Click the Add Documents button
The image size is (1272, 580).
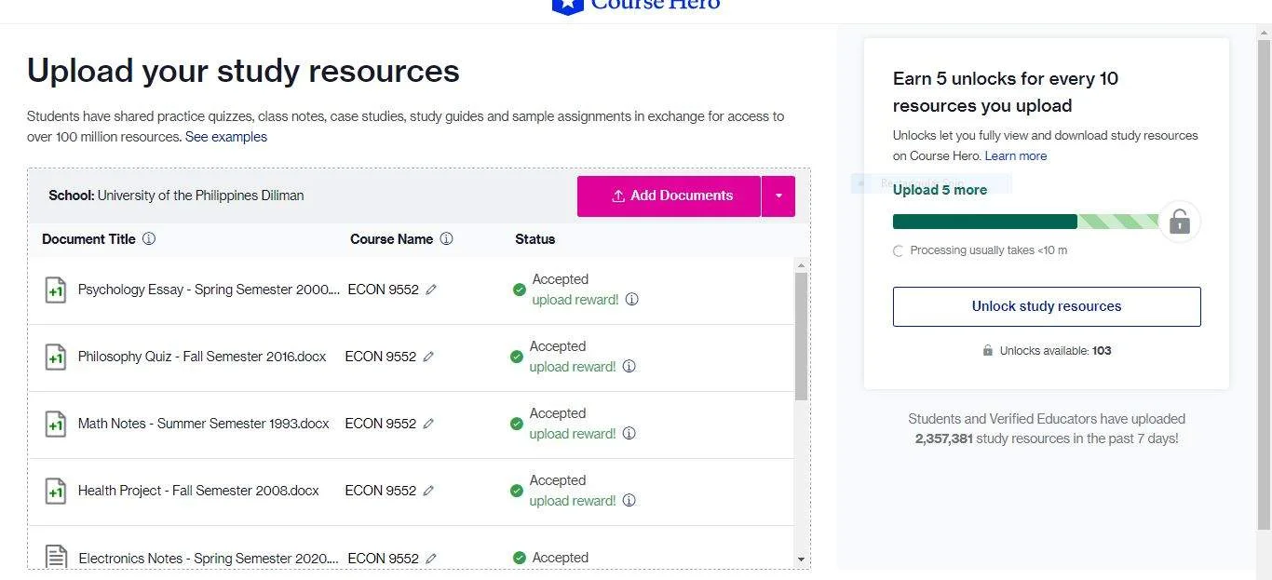(x=669, y=196)
